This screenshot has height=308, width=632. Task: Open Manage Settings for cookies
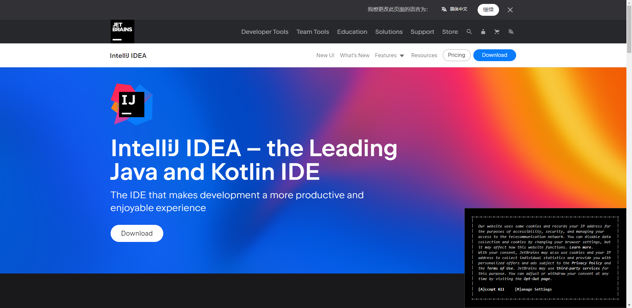tap(533, 289)
